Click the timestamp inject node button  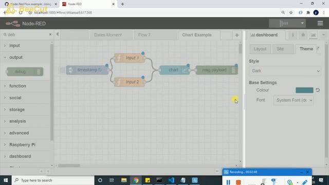(x=62, y=70)
